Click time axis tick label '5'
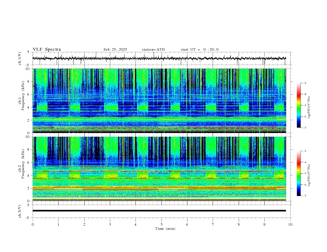The image size is (327, 252). click(x=161, y=224)
